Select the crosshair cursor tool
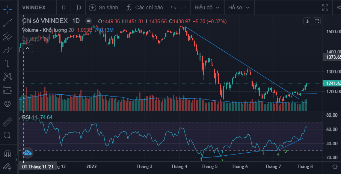This screenshot has width=341, height=174. point(8,7)
